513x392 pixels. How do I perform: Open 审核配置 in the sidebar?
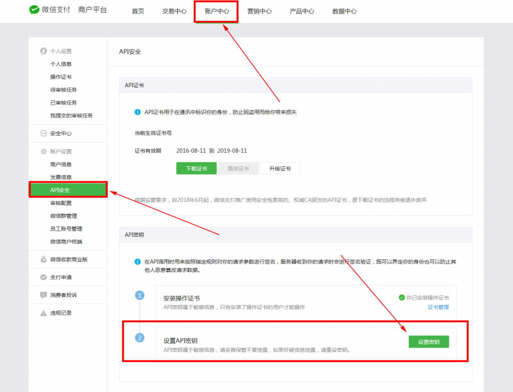[x=61, y=203]
